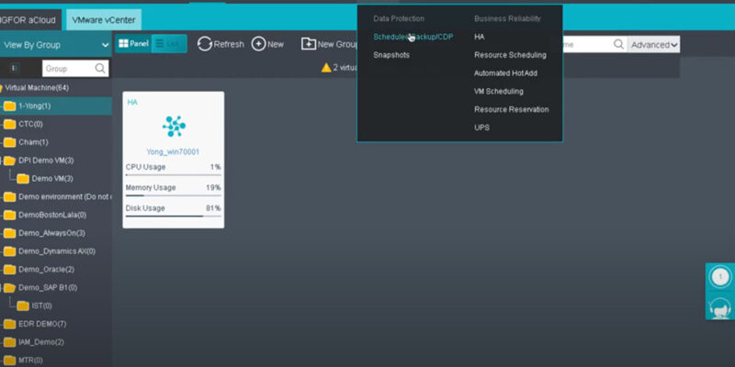The height and width of the screenshot is (367, 735).
Task: Click the support headset icon
Action: [720, 307]
